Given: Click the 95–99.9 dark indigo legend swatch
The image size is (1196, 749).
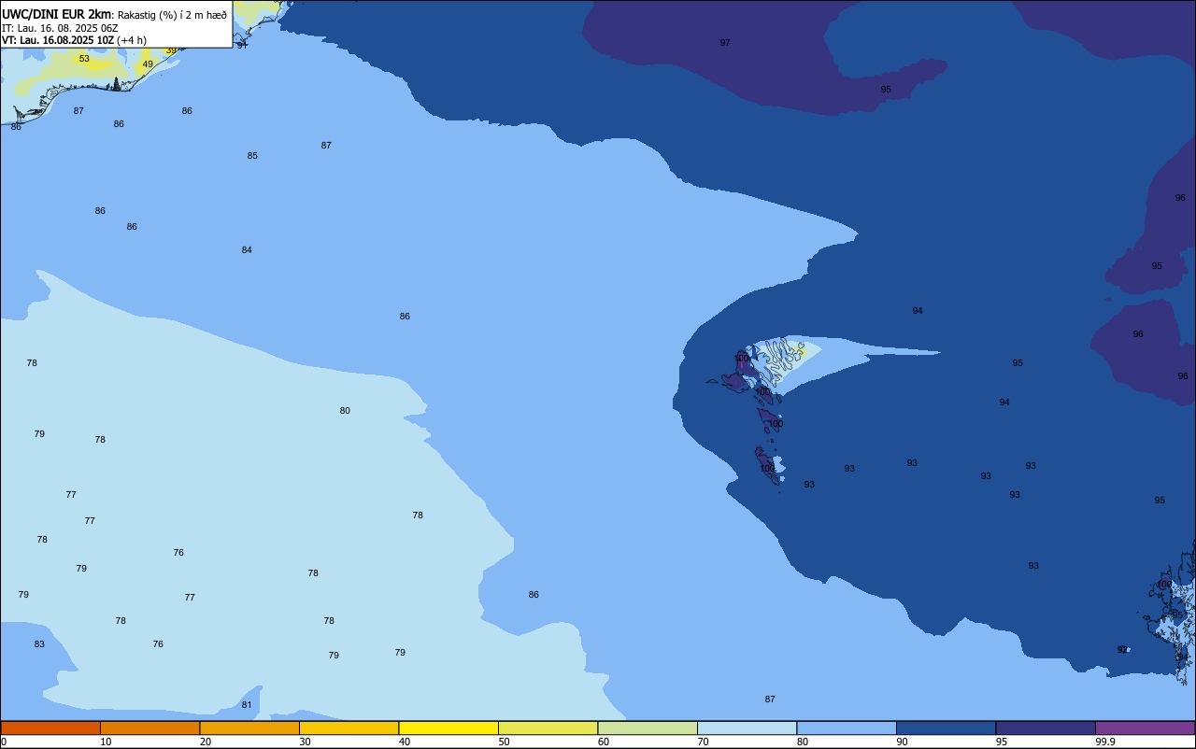Looking at the screenshot, I should [x=1046, y=728].
